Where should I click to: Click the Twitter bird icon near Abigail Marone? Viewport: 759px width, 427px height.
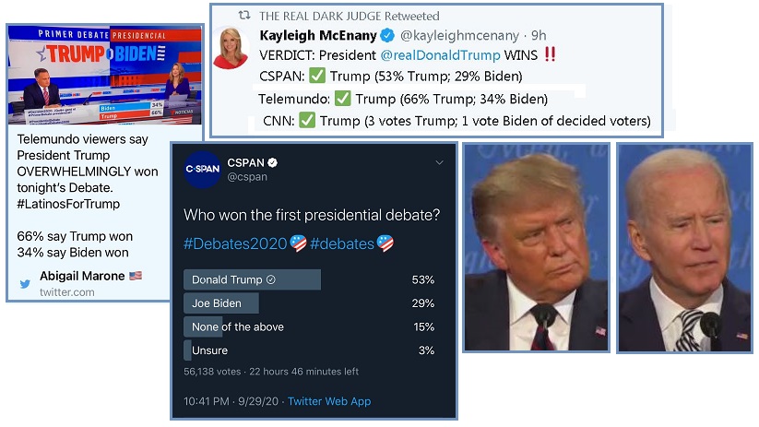25,284
